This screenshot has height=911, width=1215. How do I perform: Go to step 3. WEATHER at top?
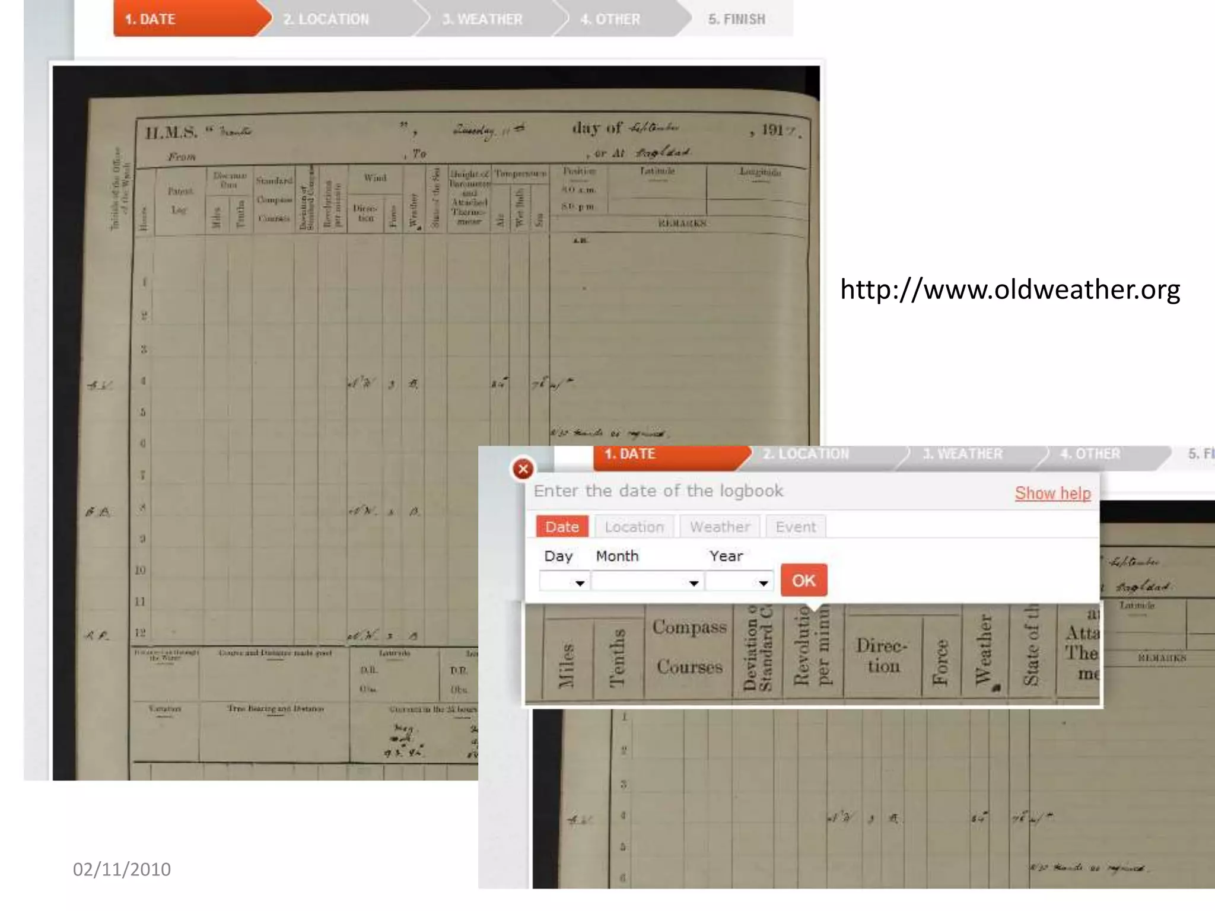coord(482,19)
